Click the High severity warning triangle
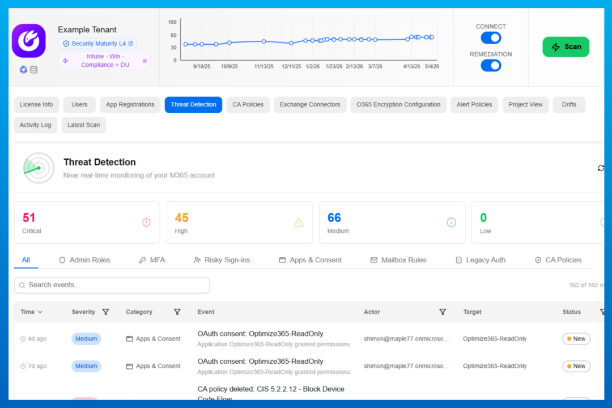Screen dimensions: 612x408 (x=299, y=223)
